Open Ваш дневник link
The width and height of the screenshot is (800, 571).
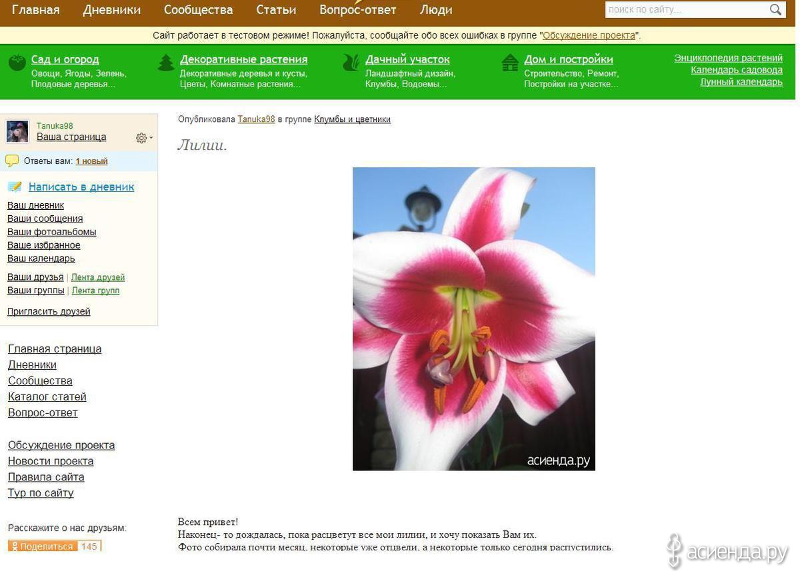click(35, 205)
